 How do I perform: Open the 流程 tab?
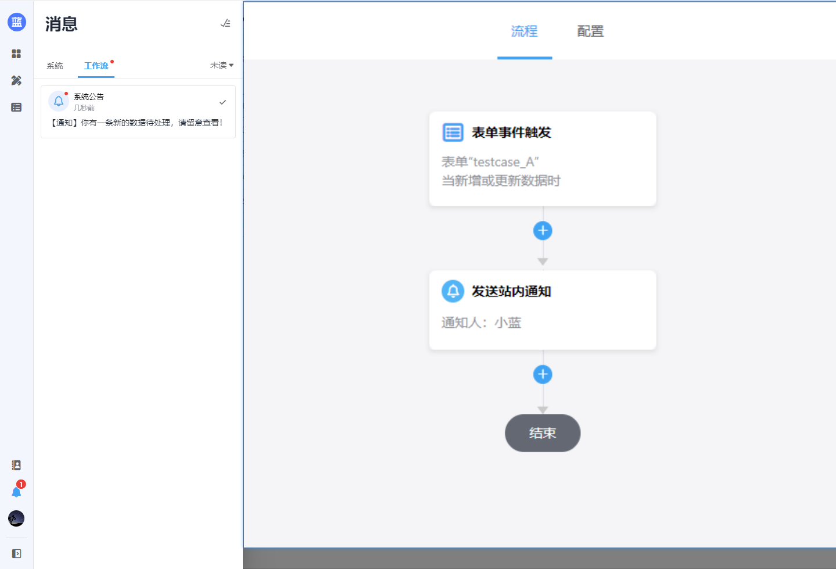[x=524, y=31]
